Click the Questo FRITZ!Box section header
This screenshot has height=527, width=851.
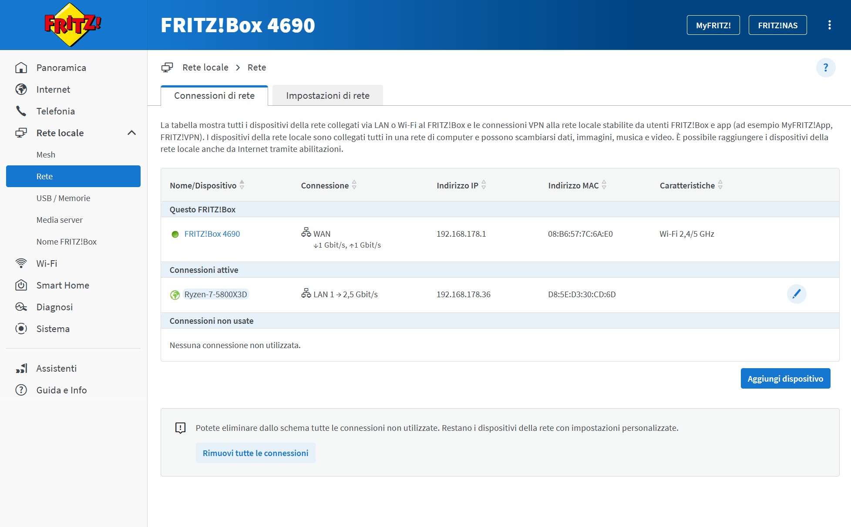point(500,209)
